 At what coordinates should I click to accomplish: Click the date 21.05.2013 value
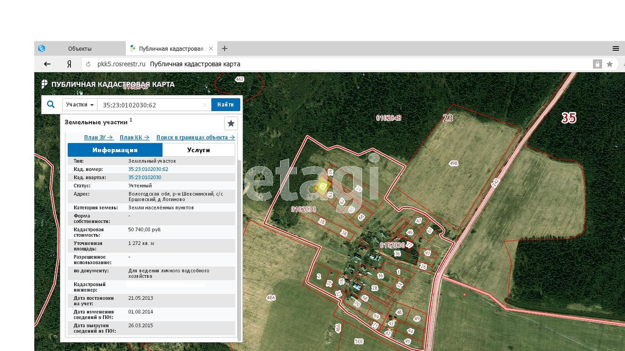point(140,298)
